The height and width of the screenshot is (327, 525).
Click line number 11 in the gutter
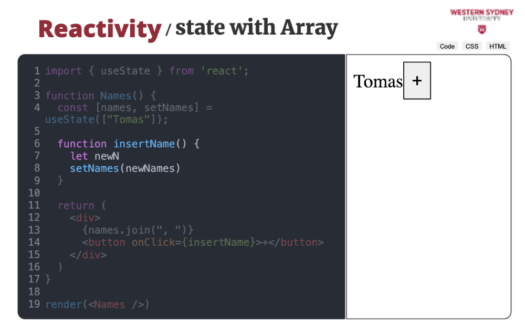[34, 205]
